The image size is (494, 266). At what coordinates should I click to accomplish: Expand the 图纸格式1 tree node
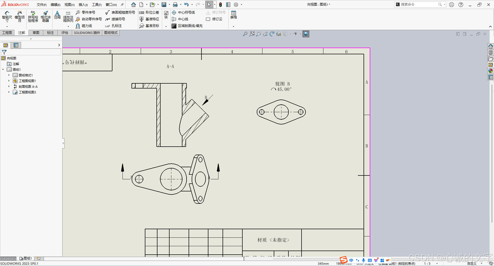[x=9, y=75]
